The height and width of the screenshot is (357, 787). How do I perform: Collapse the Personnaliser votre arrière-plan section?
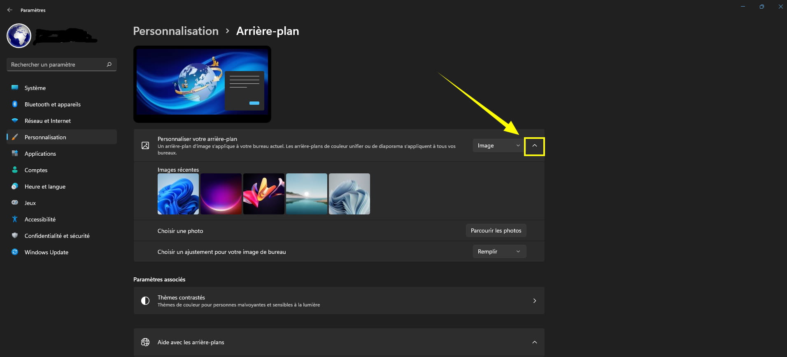click(x=534, y=146)
